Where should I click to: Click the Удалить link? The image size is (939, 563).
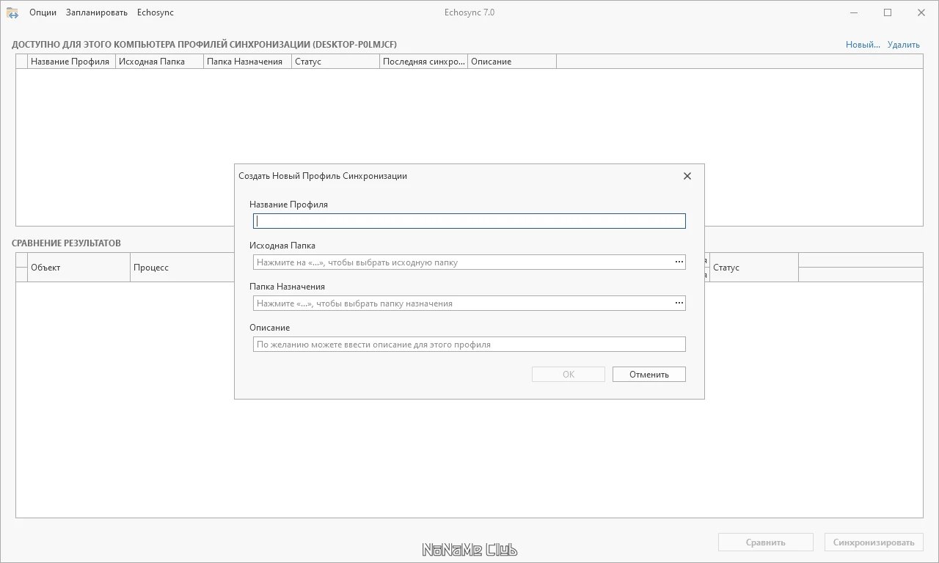[903, 45]
